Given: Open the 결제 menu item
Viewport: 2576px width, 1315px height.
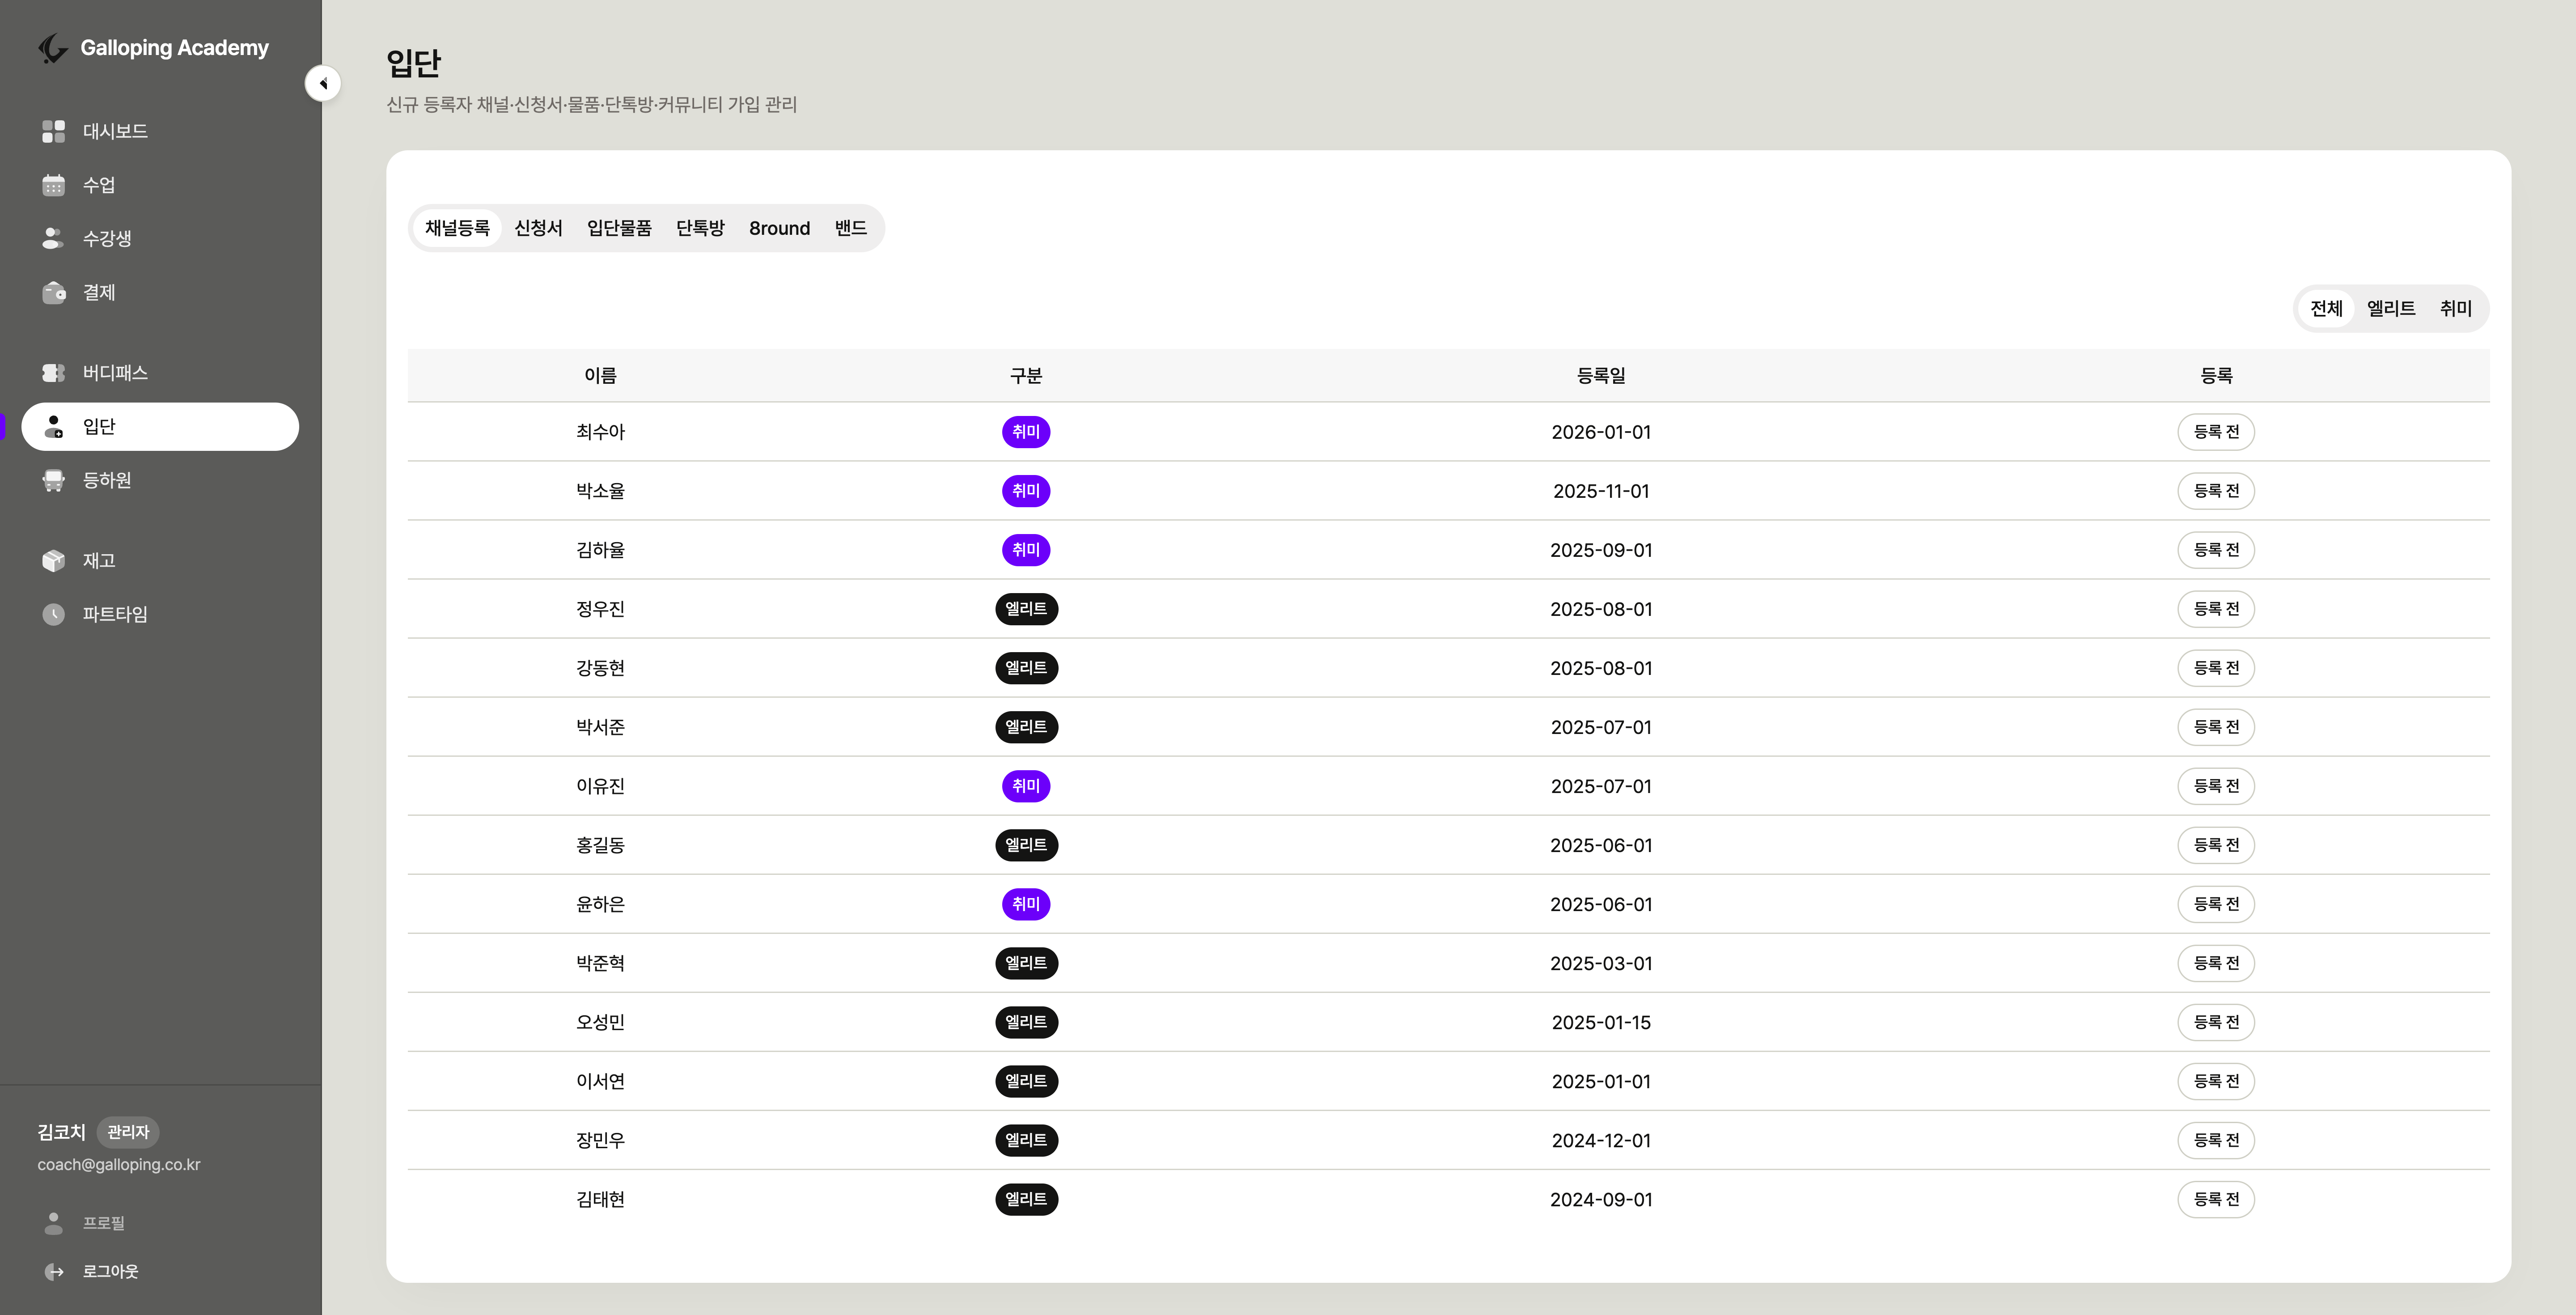Looking at the screenshot, I should coord(160,292).
